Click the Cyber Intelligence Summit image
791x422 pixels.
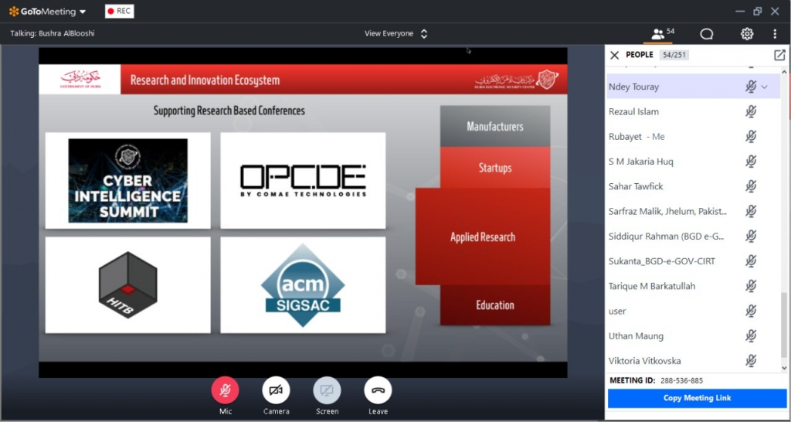[x=128, y=181]
